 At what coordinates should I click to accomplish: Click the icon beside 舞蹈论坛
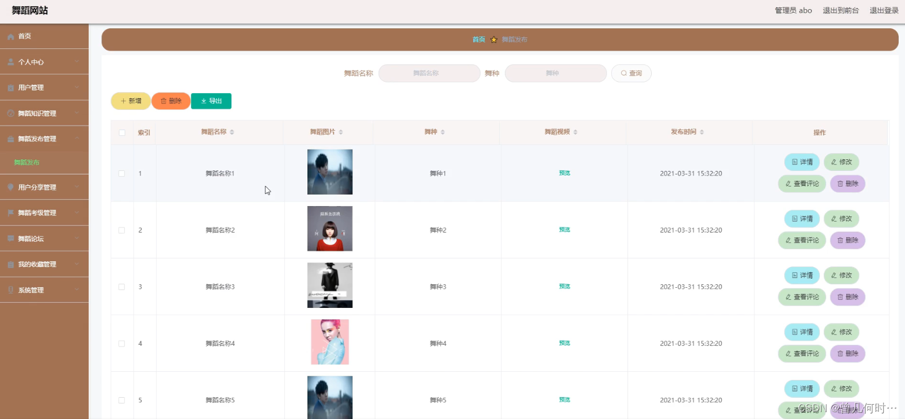pos(10,238)
